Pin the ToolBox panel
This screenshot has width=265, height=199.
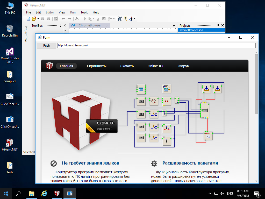60,25
